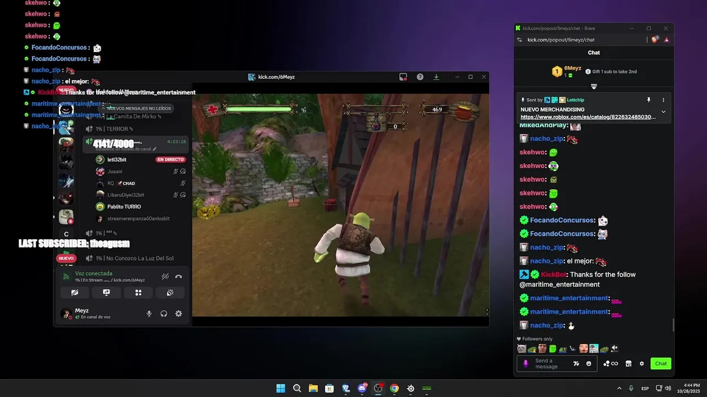The image size is (707, 397).
Task: Open Discord help question-mark icon
Action: tap(420, 77)
